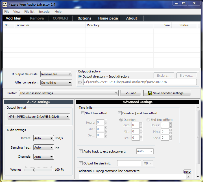Open the Channels dropdown
This screenshot has width=203, height=182.
pos(43,157)
